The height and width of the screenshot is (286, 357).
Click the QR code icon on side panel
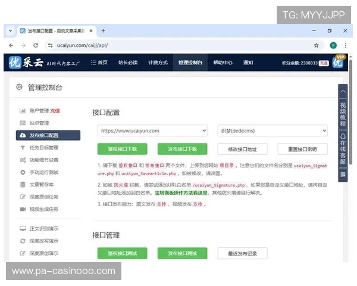tap(343, 175)
